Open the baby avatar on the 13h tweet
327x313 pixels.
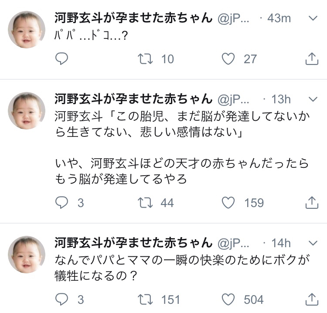pyautogui.click(x=27, y=111)
